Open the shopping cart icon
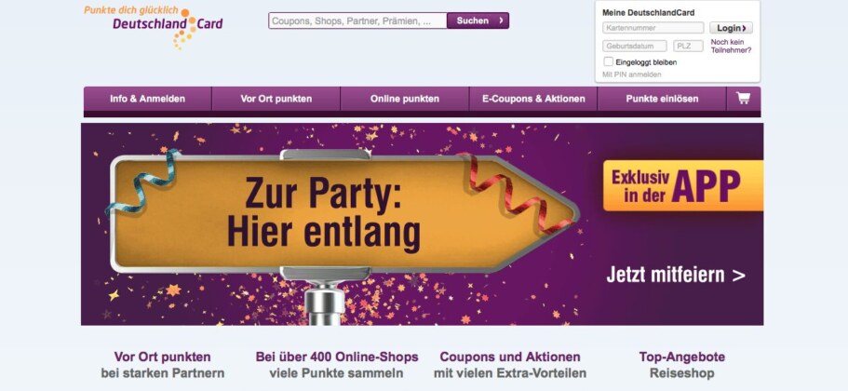This screenshot has height=391, width=848. click(743, 99)
